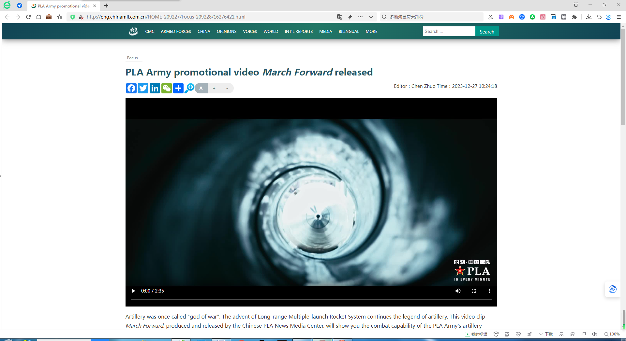Reload the page
Screen dimensions: 626x341
tap(28, 17)
